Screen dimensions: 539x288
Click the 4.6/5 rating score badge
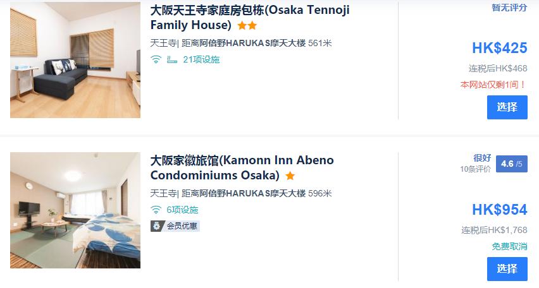click(511, 164)
